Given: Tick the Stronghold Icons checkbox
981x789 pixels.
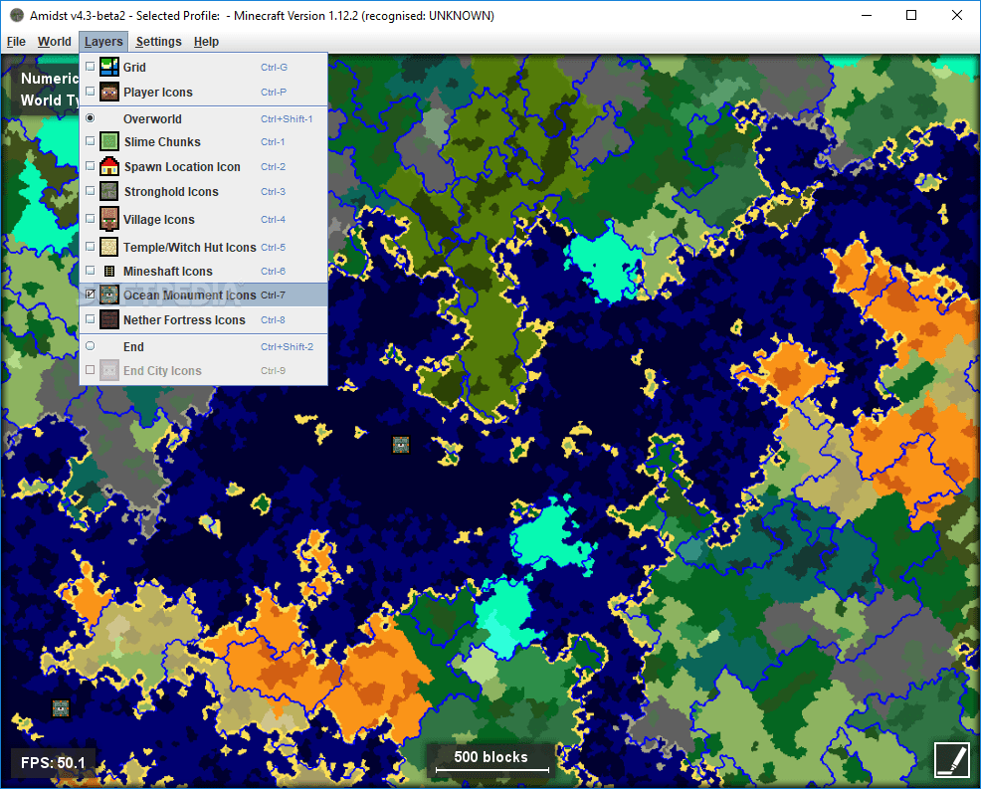Looking at the screenshot, I should click(91, 191).
